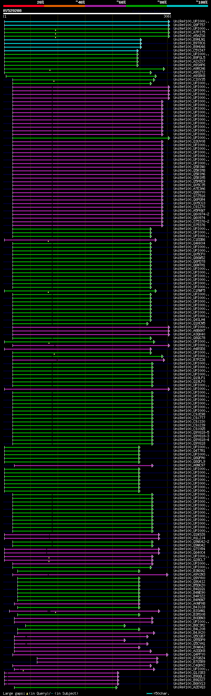The image size is (211, 696).
Task: Select label UniRef100_Q86W52
Action: (189, 258)
